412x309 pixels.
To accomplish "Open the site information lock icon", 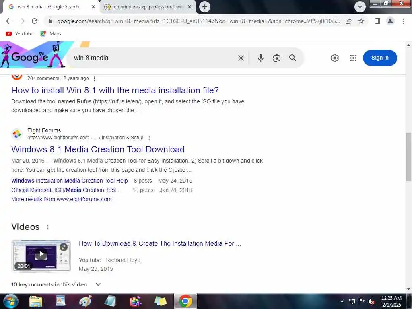I will pos(51,21).
